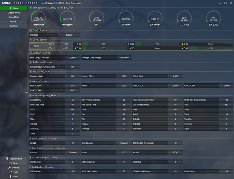
Task: Click MEM VDDIO value 1,42
Action: [73, 86]
